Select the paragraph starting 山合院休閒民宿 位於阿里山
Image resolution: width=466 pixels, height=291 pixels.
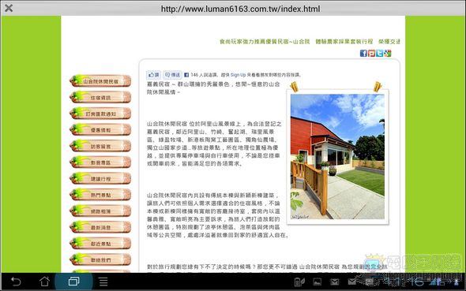tap(213, 144)
